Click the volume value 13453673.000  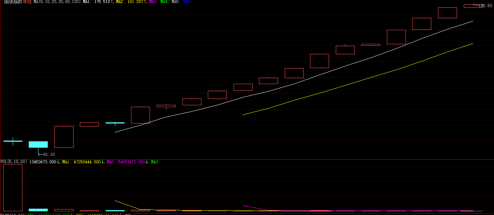[43, 162]
